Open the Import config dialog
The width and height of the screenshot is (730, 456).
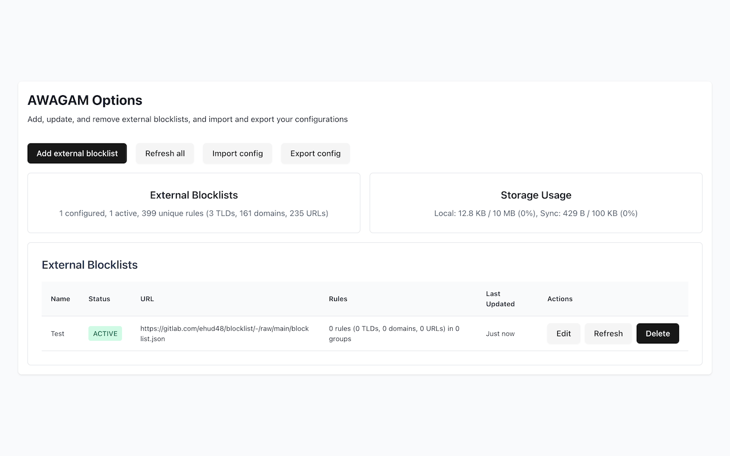237,153
